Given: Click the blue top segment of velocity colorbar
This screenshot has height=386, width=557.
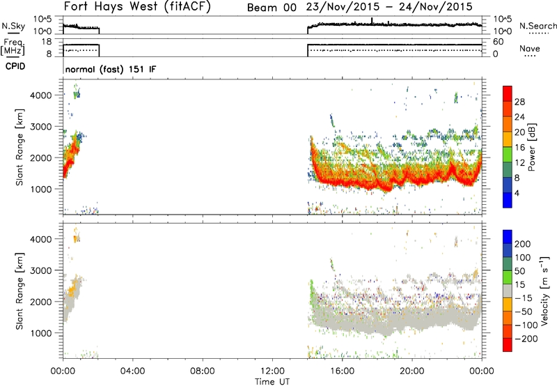Looking at the screenshot, I should pyautogui.click(x=508, y=237).
